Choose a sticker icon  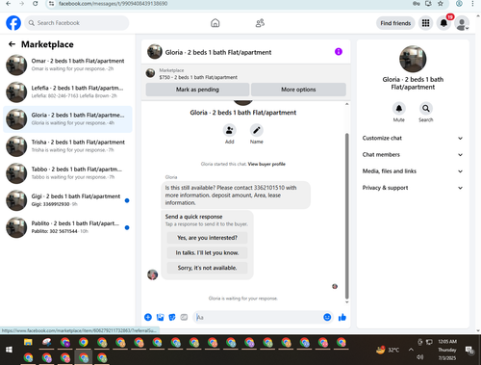point(172,317)
